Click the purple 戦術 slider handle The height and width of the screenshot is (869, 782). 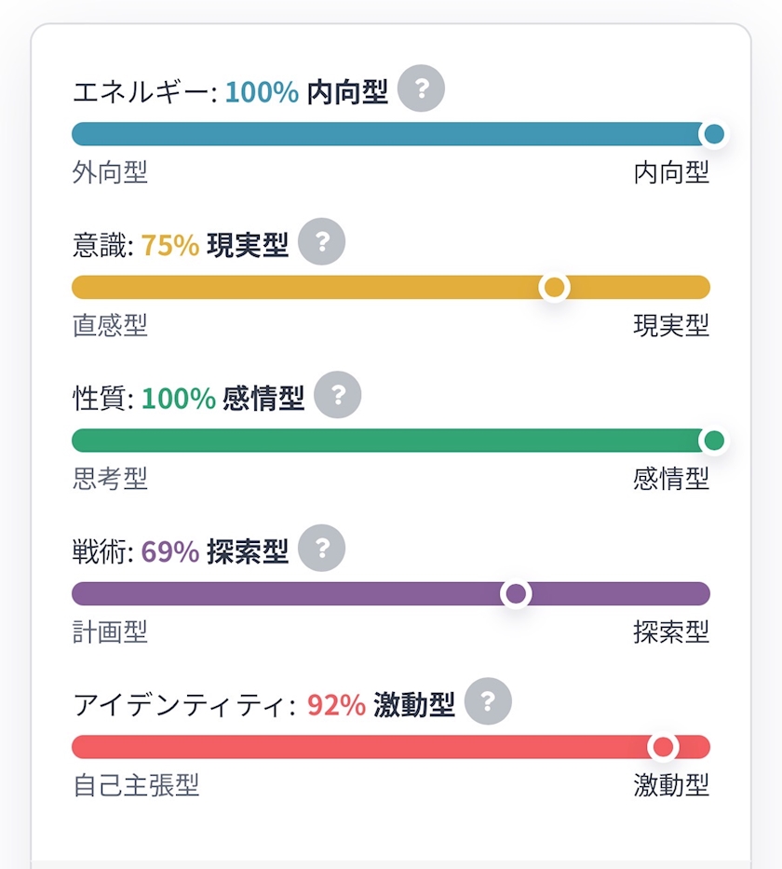click(516, 593)
